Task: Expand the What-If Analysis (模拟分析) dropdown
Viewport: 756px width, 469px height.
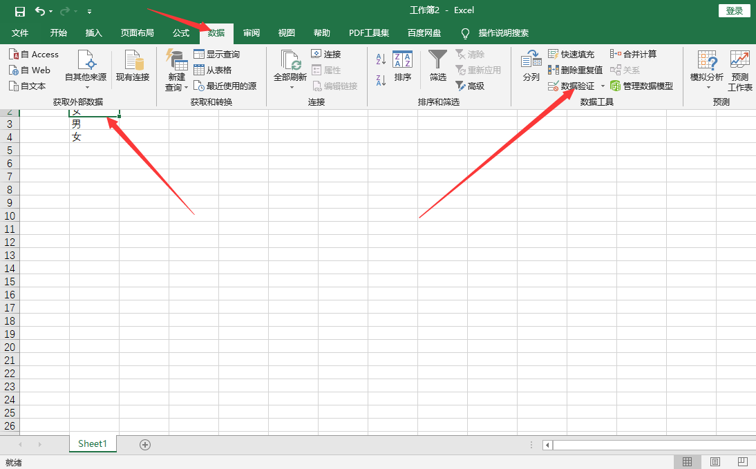Action: coord(708,87)
